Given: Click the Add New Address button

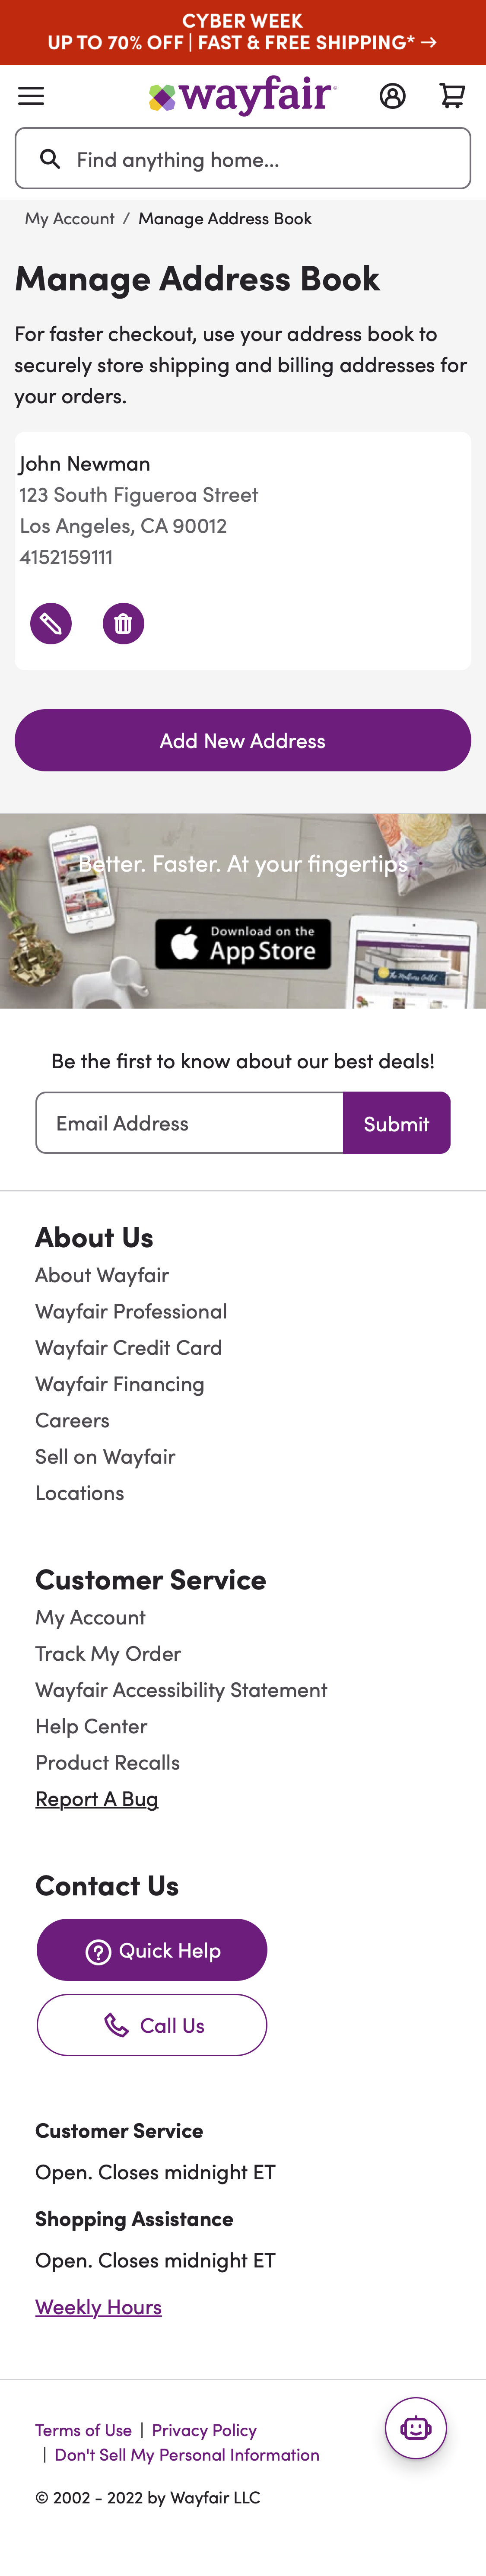Looking at the screenshot, I should (x=243, y=740).
